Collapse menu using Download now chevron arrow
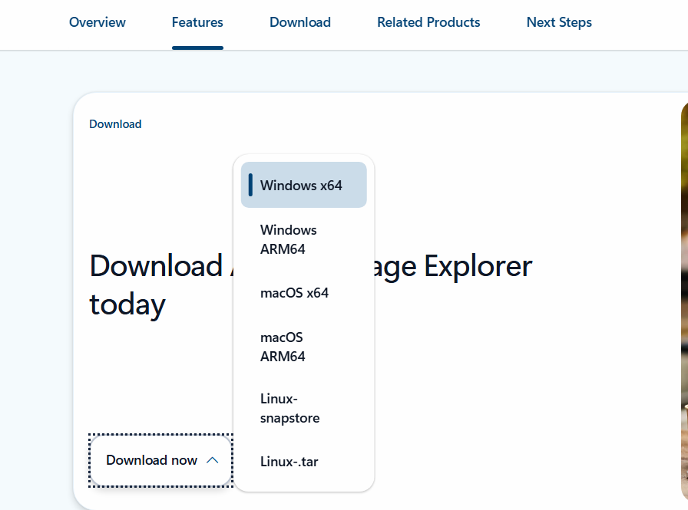688x510 pixels. tap(213, 460)
